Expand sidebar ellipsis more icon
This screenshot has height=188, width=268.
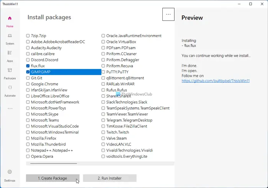click(x=10, y=109)
